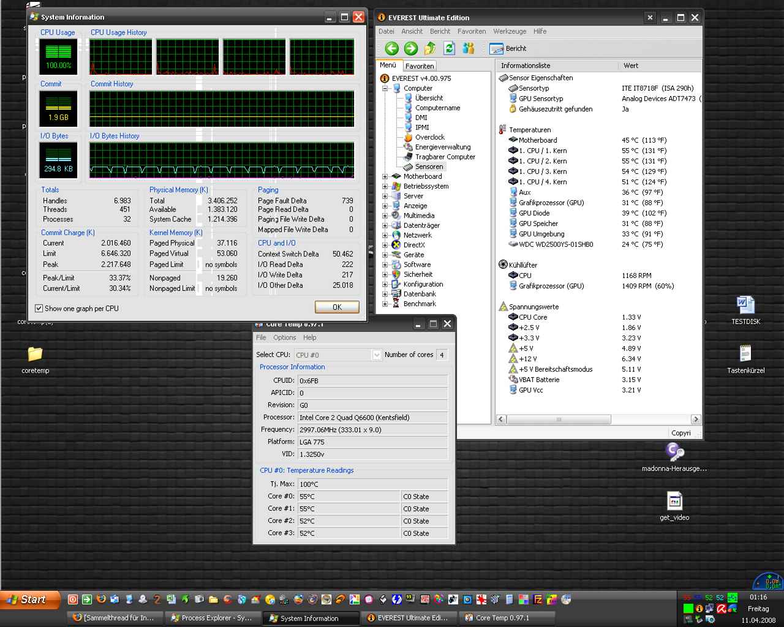Refresh the EVEREST sensor readings
The image size is (784, 627).
coord(449,48)
